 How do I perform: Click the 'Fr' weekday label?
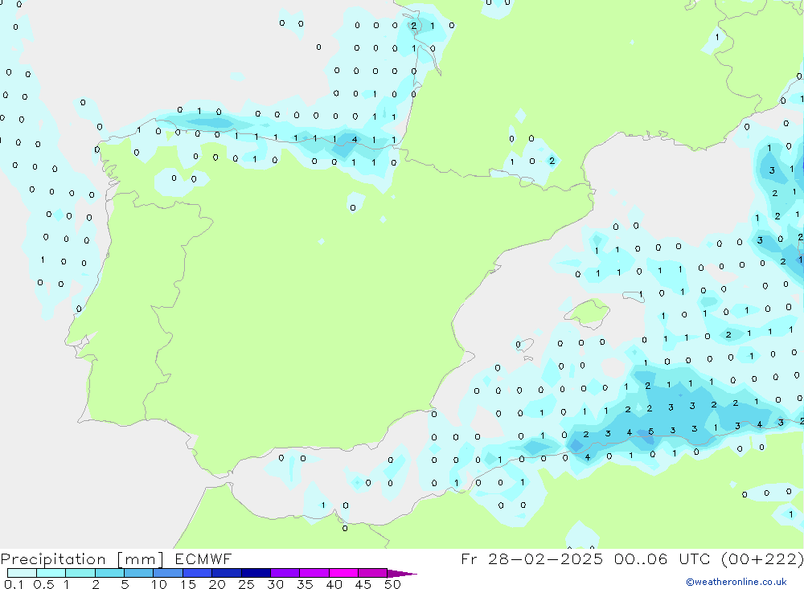469,558
